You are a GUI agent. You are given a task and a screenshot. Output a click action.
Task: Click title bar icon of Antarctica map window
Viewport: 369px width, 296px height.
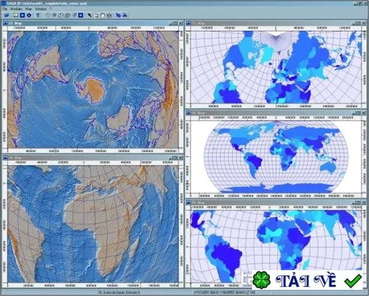pos(5,23)
